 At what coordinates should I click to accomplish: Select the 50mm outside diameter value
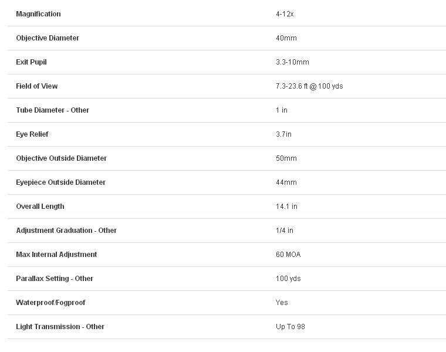[286, 158]
